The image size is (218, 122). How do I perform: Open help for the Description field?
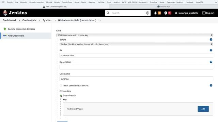click(211, 62)
